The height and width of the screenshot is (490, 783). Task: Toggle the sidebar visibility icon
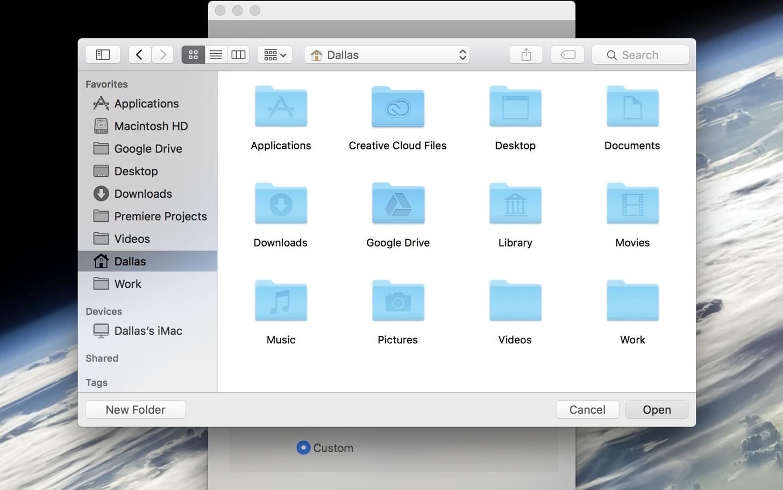(103, 54)
